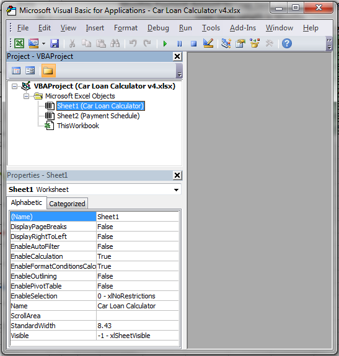
Task: Edit Name property value Car Loan Calculator
Action: pyautogui.click(x=138, y=306)
